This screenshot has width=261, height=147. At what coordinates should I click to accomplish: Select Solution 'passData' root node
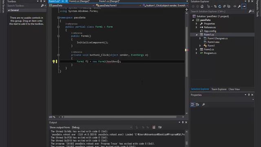click(x=213, y=16)
